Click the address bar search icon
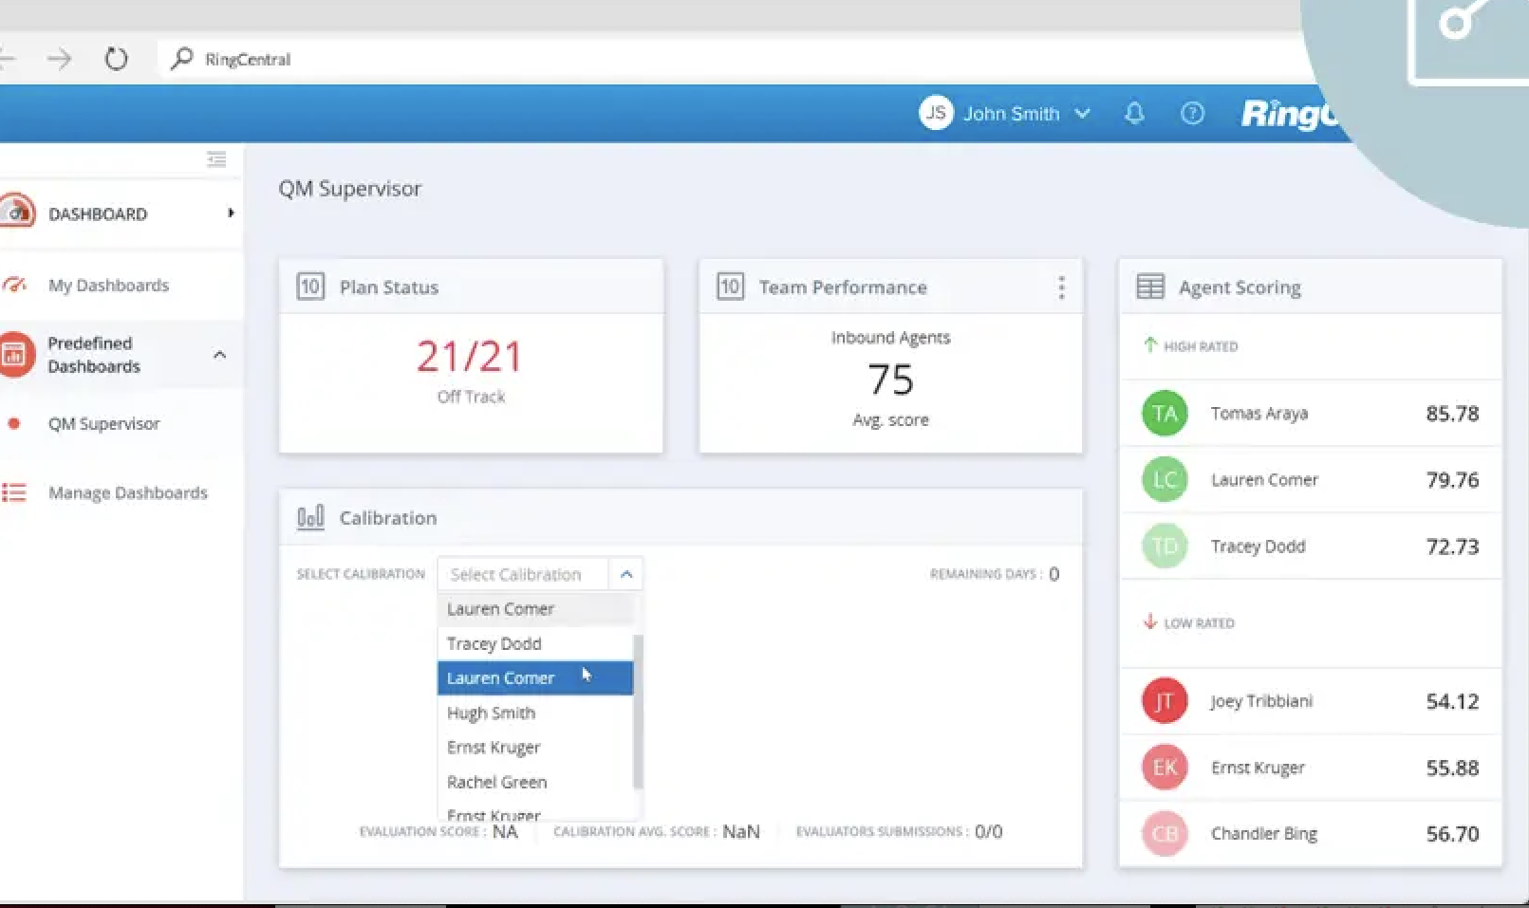The image size is (1529, 908). (x=180, y=59)
